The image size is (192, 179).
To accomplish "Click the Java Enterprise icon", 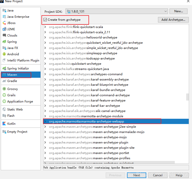I will (4, 17).
